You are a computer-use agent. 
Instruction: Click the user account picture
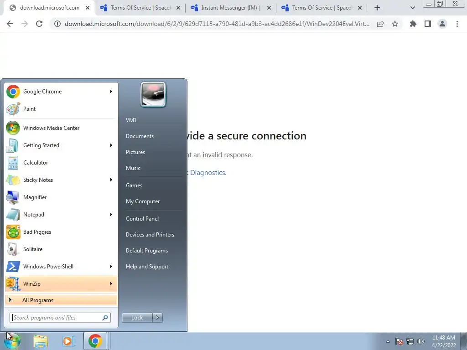tap(153, 94)
